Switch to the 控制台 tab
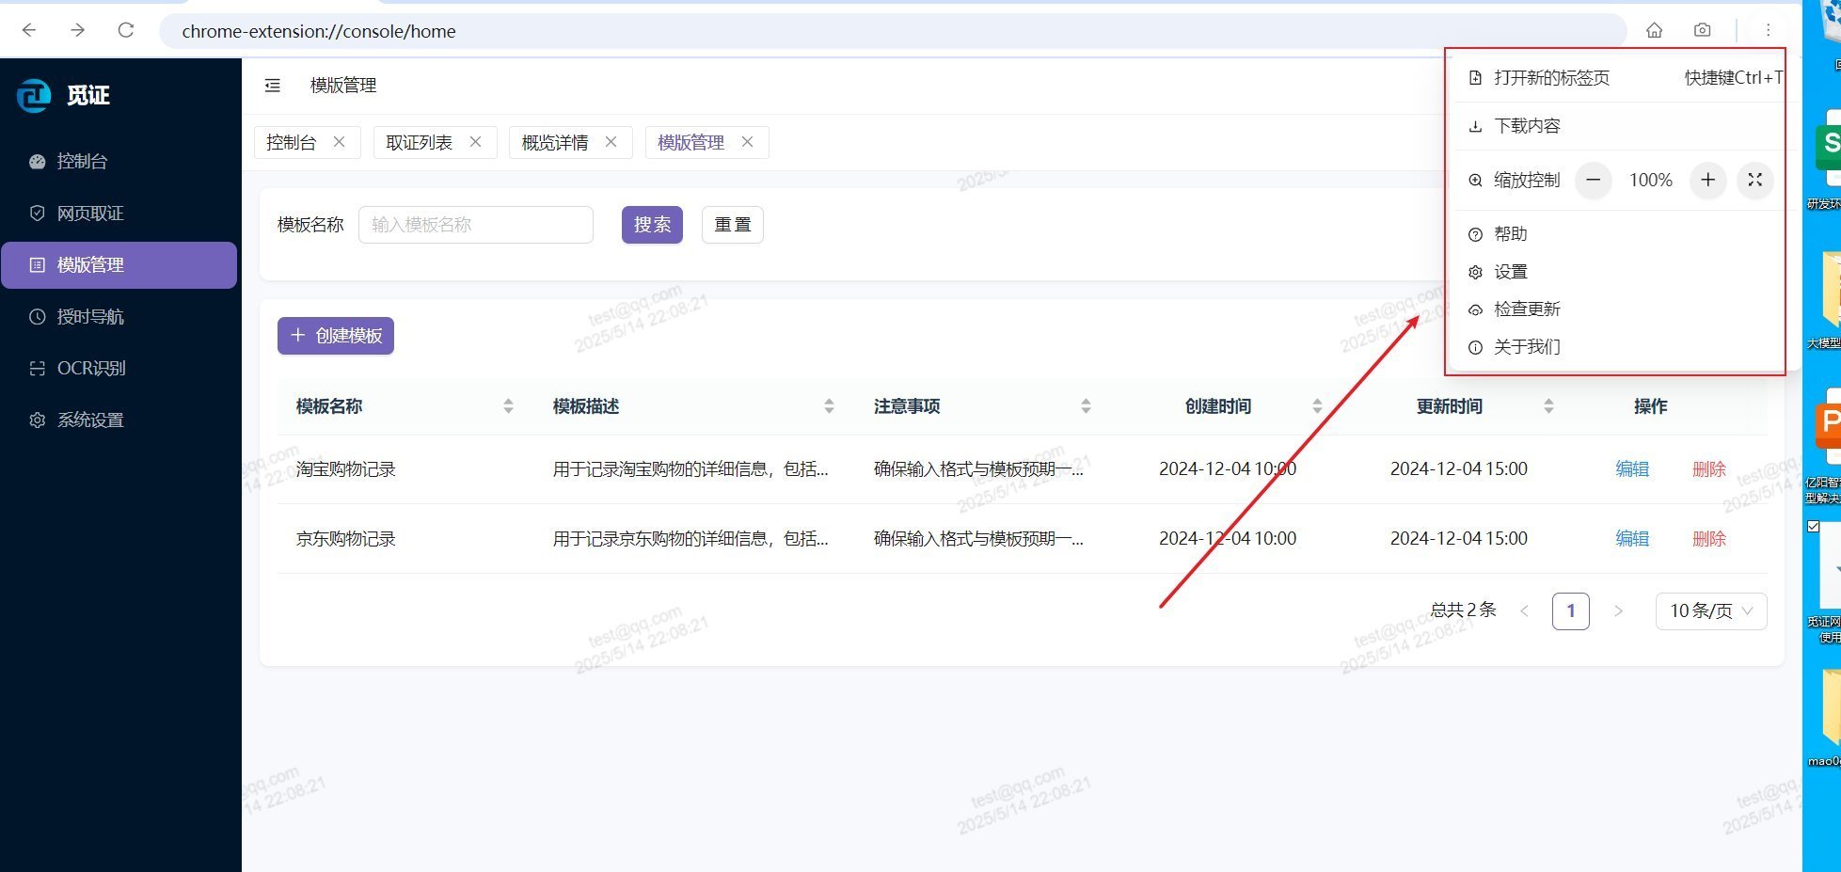This screenshot has height=872, width=1841. [291, 142]
